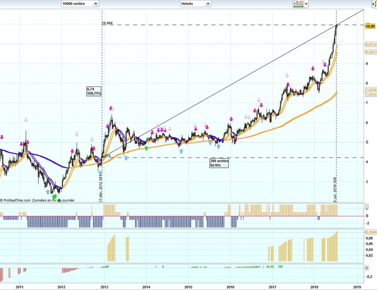Select the magenta down-arrow above the late-2017 peak
Viewport: 377px width, 290px height.
coord(313,68)
